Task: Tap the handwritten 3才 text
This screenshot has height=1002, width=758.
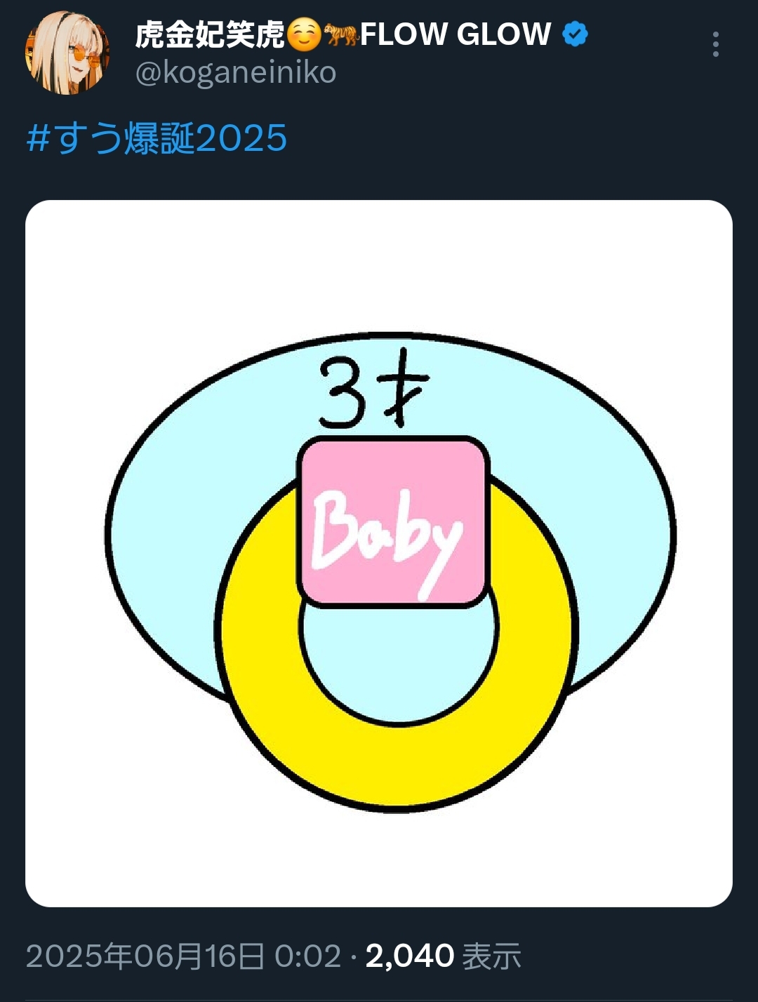Action: tap(372, 392)
